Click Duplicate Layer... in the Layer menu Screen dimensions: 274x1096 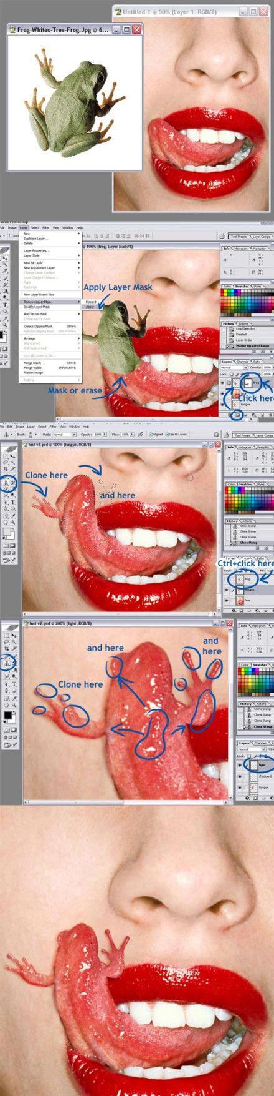(36, 239)
